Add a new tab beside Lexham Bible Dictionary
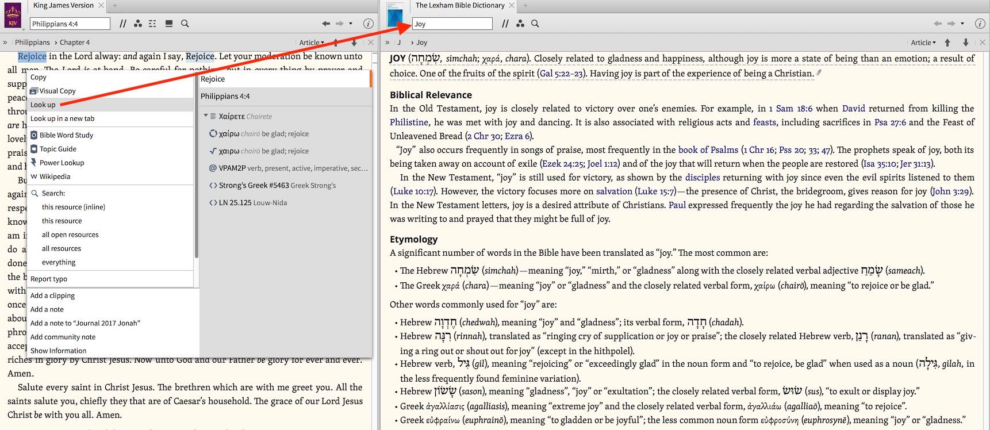The image size is (990, 430). (525, 5)
